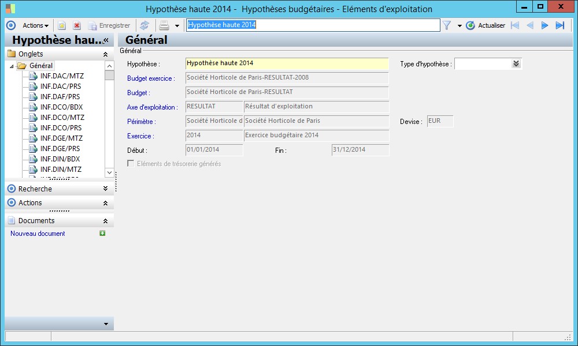The image size is (578, 346).
Task: Collapse the Documents section
Action: (x=105, y=221)
